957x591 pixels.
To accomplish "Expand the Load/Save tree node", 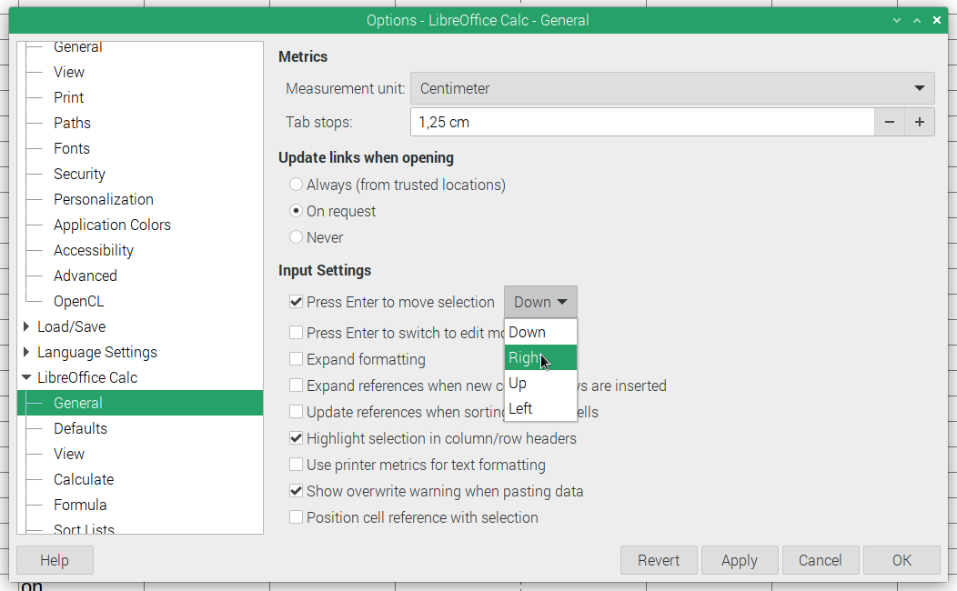I will [26, 327].
